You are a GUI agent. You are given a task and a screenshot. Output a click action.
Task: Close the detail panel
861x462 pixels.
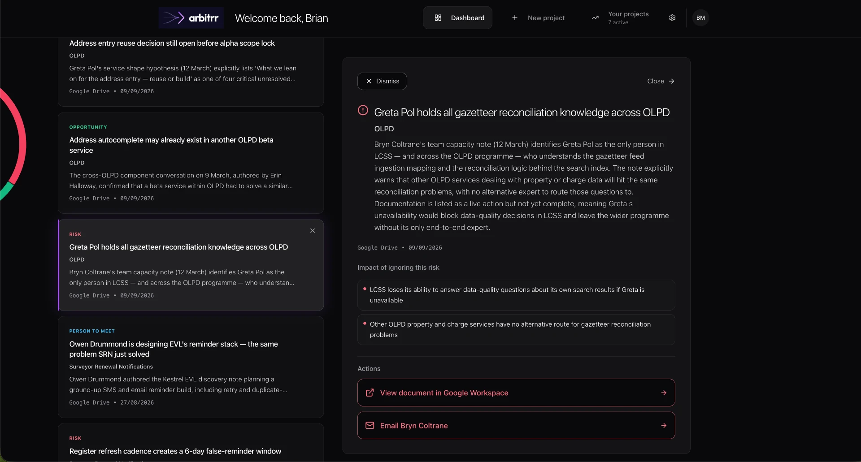(661, 81)
